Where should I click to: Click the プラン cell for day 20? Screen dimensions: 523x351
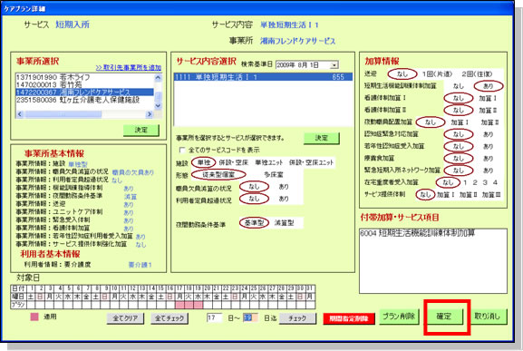208,305
